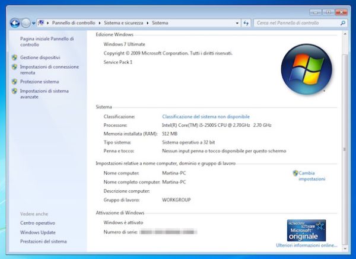
Task: Click the Control Panel icon in the address bar
Action: coord(42,23)
